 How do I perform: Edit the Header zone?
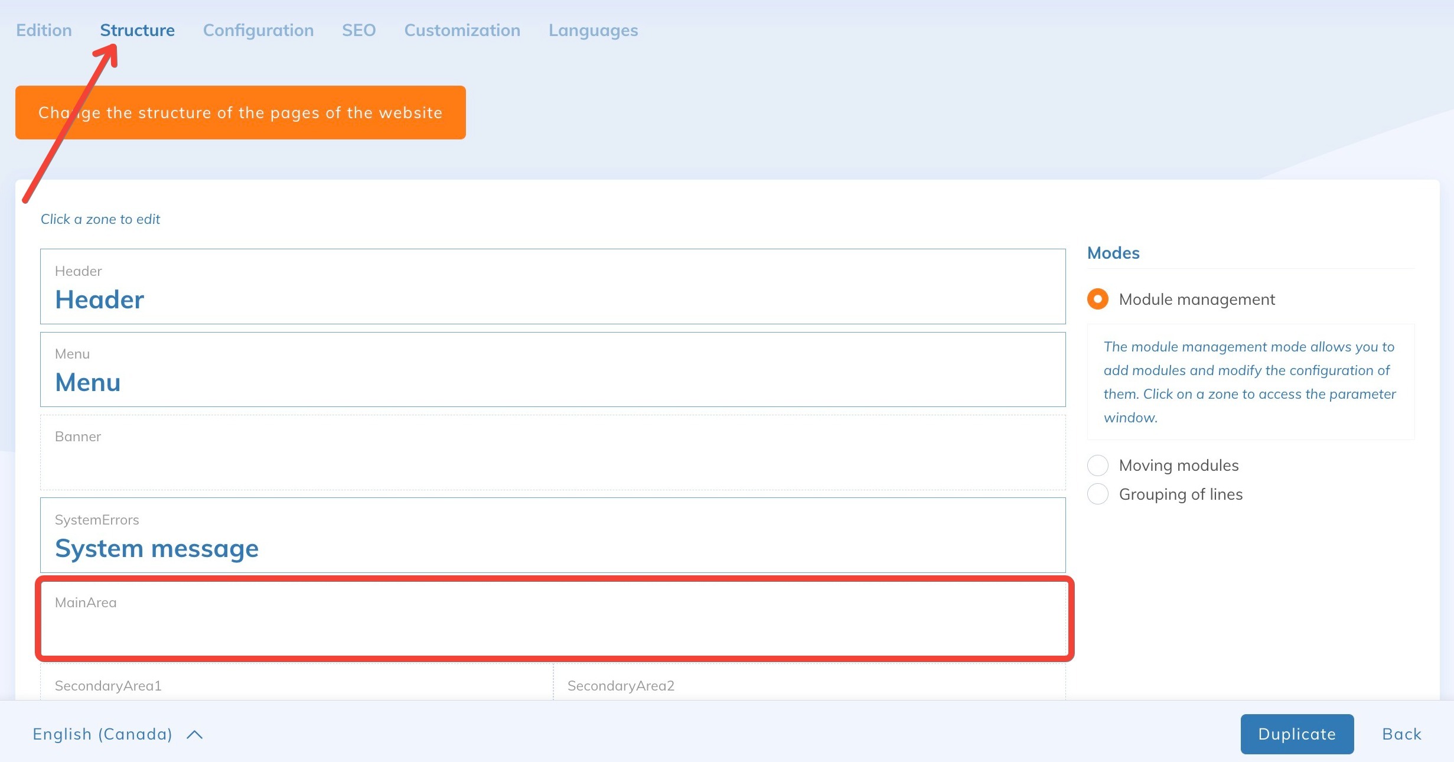(x=552, y=286)
